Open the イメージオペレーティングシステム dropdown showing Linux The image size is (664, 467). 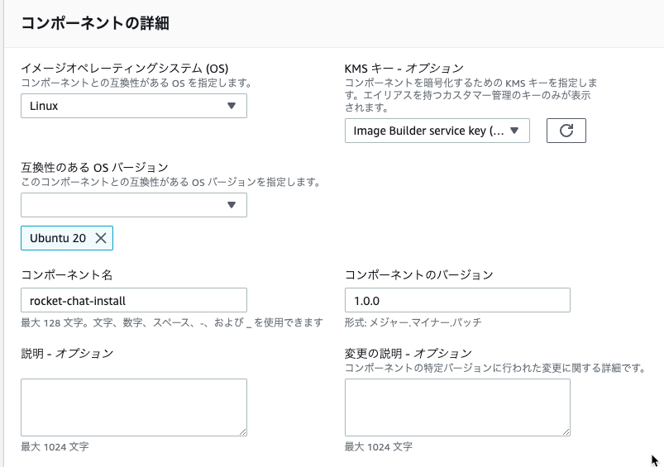tap(134, 106)
